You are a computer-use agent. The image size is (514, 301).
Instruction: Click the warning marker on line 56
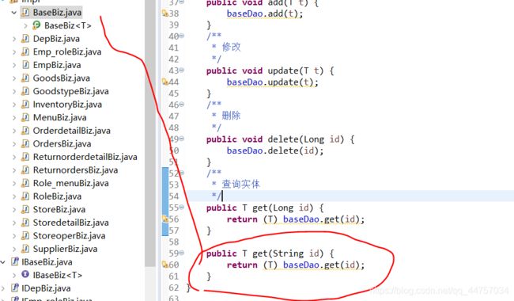[165, 219]
